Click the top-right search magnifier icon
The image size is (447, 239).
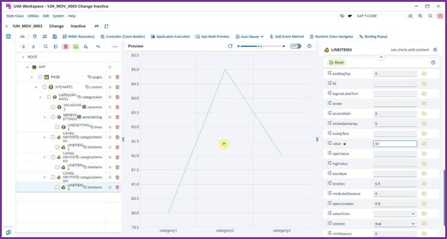[x=430, y=16]
